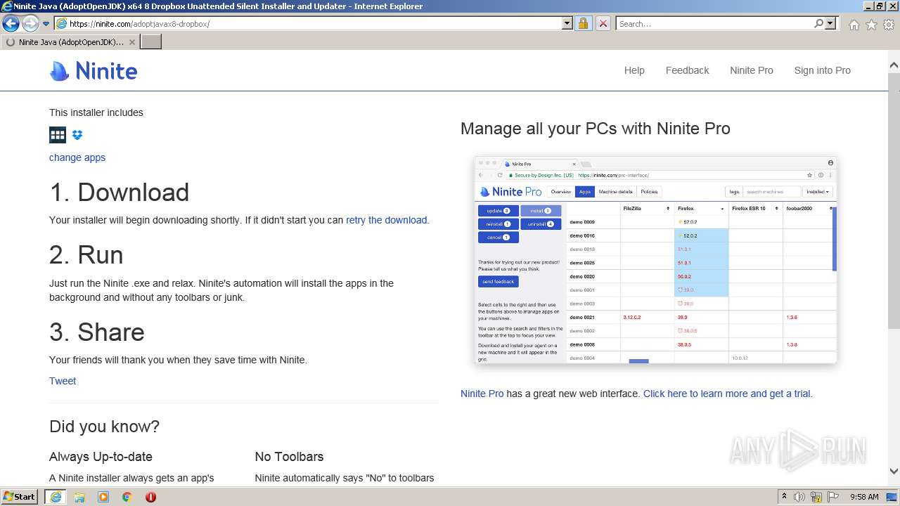Show hidden system tray icons
Image resolution: width=900 pixels, height=506 pixels.
tap(784, 497)
